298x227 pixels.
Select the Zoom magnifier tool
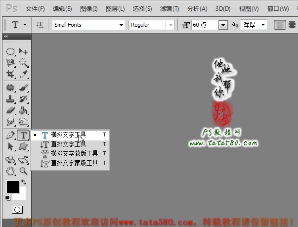(23, 171)
